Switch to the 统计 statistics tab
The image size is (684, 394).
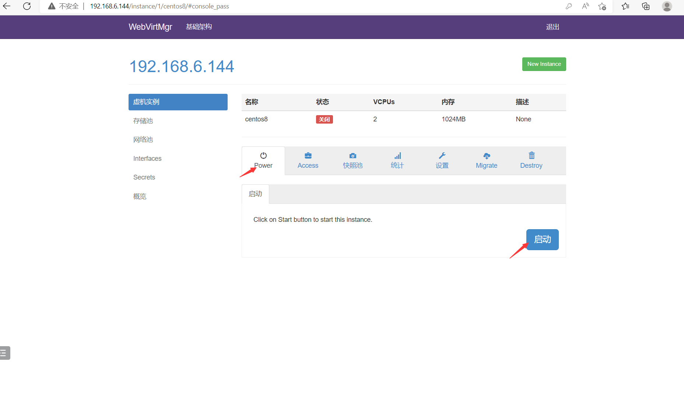click(x=397, y=161)
